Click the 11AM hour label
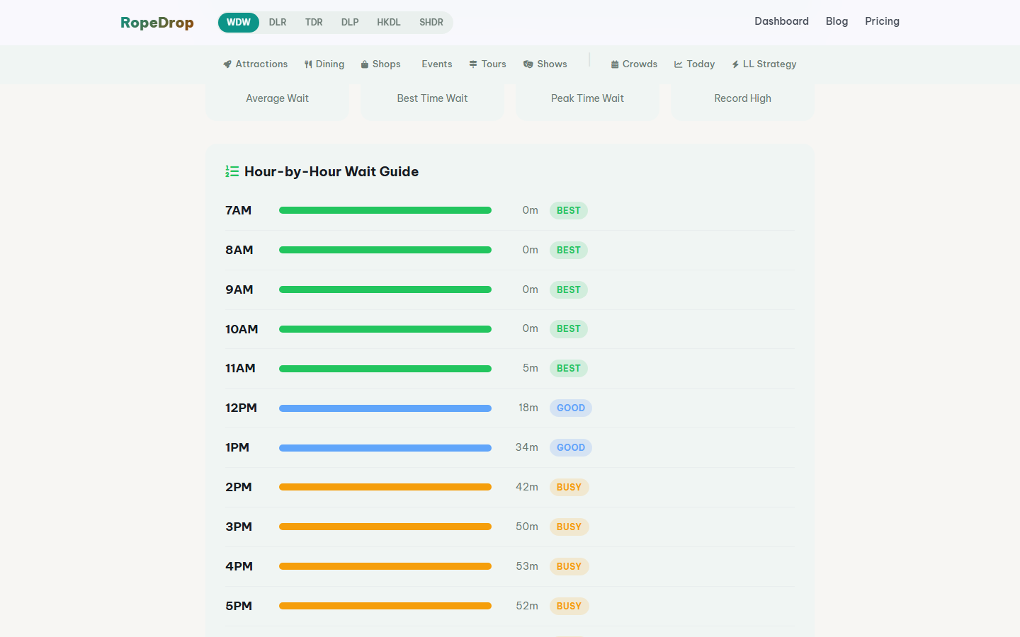The width and height of the screenshot is (1020, 637). click(240, 368)
